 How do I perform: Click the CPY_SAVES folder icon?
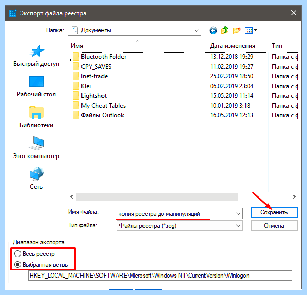tap(76, 67)
